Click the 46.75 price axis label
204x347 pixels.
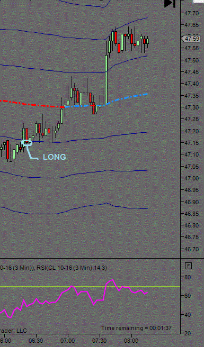tap(191, 237)
